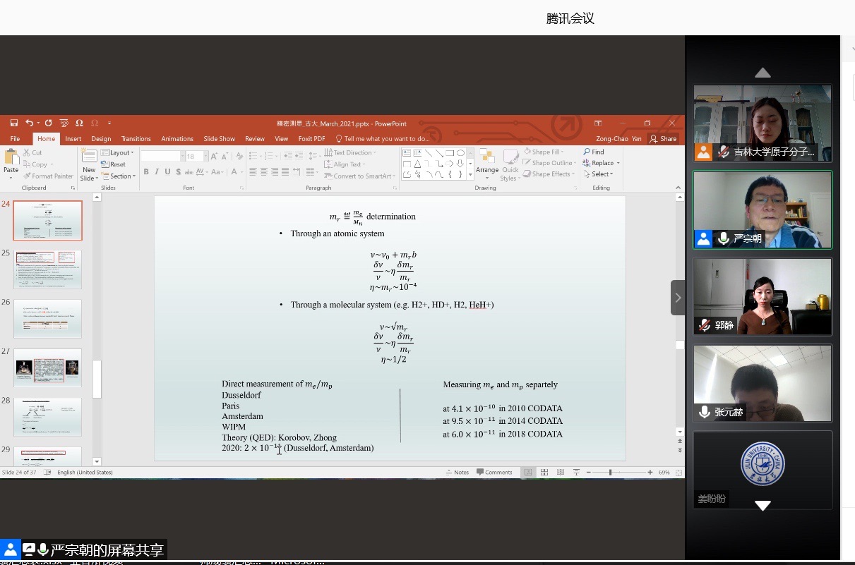855x565 pixels.
Task: Toggle the Notes pane in status bar
Action: click(x=457, y=473)
